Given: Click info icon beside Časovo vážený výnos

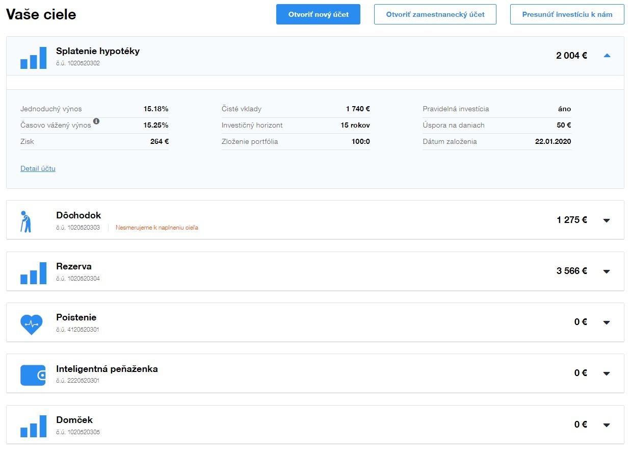Looking at the screenshot, I should tap(96, 121).
